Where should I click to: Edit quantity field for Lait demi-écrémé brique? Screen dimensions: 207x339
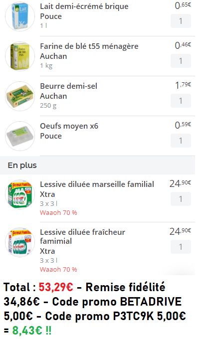181,21
